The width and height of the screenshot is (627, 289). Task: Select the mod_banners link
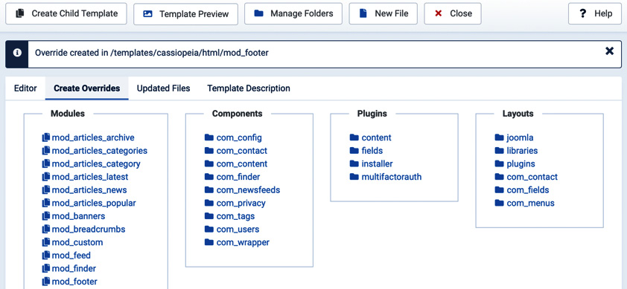(x=78, y=216)
